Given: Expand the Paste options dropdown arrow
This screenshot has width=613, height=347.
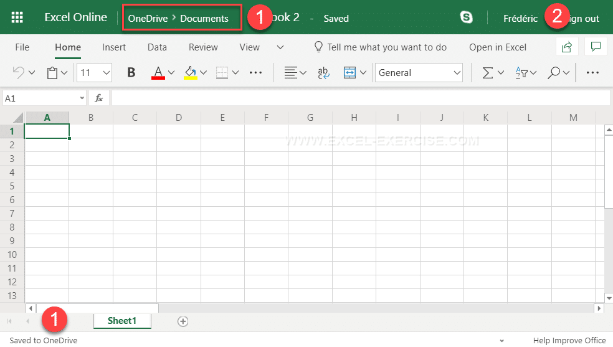Looking at the screenshot, I should (x=65, y=73).
